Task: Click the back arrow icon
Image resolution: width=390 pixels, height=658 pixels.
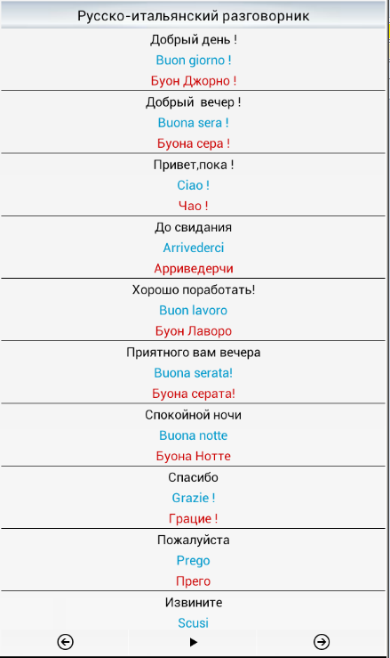Action: [66, 642]
